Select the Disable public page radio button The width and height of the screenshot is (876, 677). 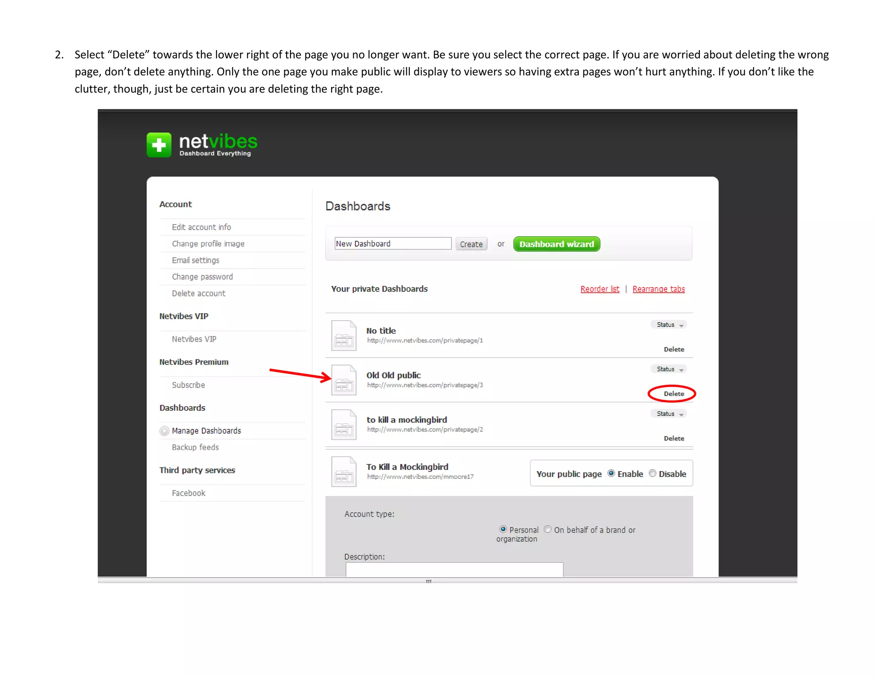click(652, 473)
